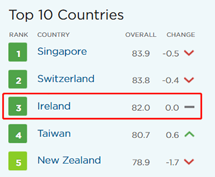Screen dimensions: 215x177
Task: Open the Taiwan country link
Action: [54, 134]
